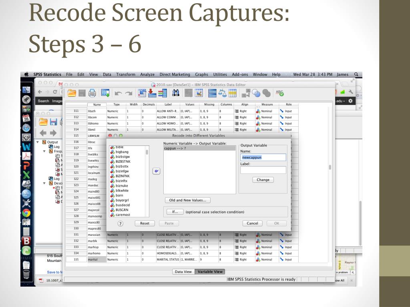Open a data file with the folder icon in Data Editor
The height and width of the screenshot is (307, 410).
(x=72, y=93)
